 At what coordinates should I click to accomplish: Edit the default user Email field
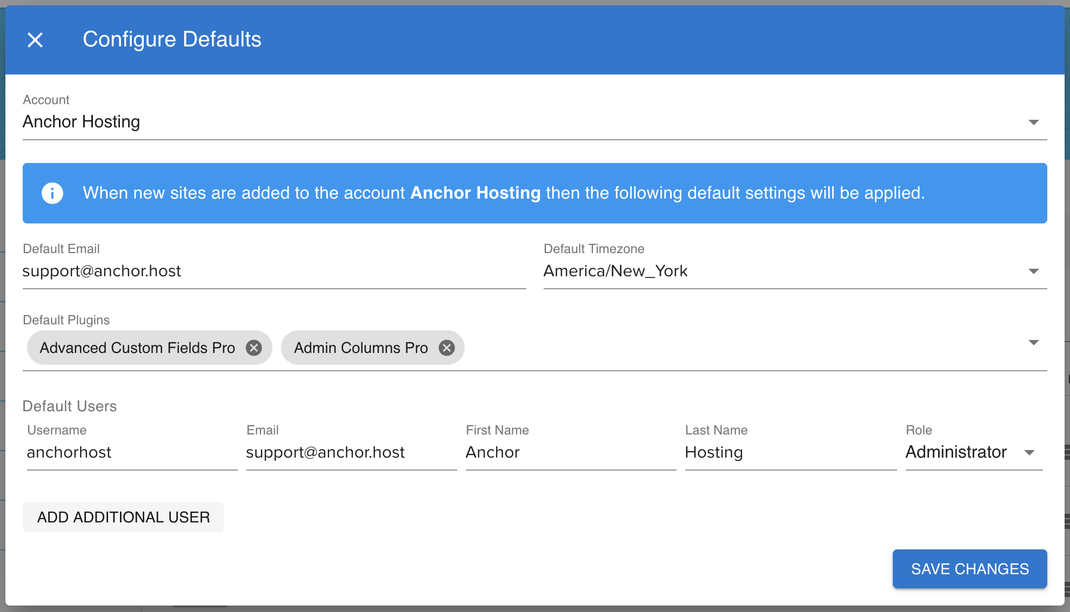click(x=351, y=452)
